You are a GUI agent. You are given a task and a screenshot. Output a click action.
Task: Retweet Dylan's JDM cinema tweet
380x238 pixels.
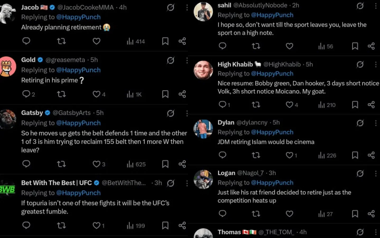click(256, 155)
